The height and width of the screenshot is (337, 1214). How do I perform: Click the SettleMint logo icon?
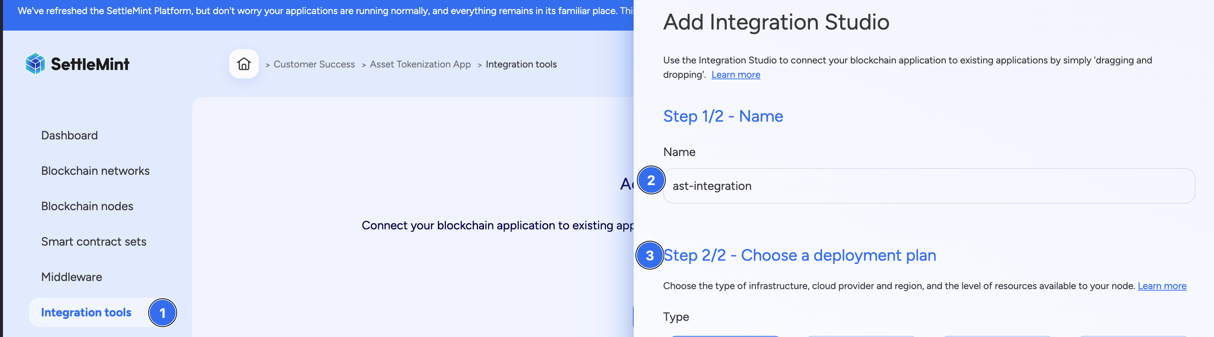point(35,63)
